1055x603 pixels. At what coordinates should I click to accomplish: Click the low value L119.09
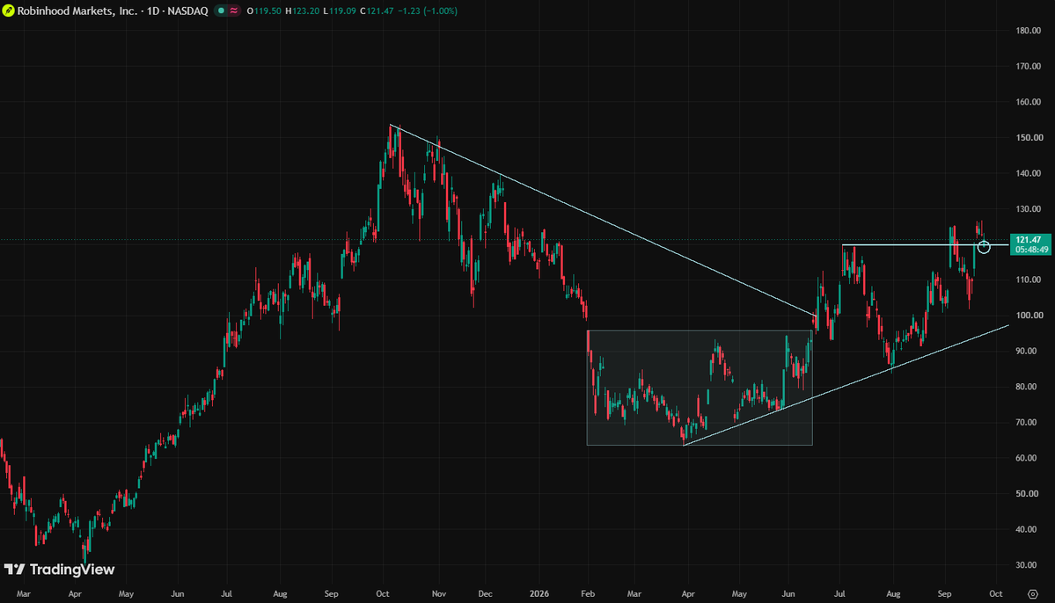click(x=340, y=11)
